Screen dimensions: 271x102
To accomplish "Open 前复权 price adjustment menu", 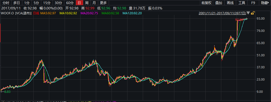I will (206, 3).
